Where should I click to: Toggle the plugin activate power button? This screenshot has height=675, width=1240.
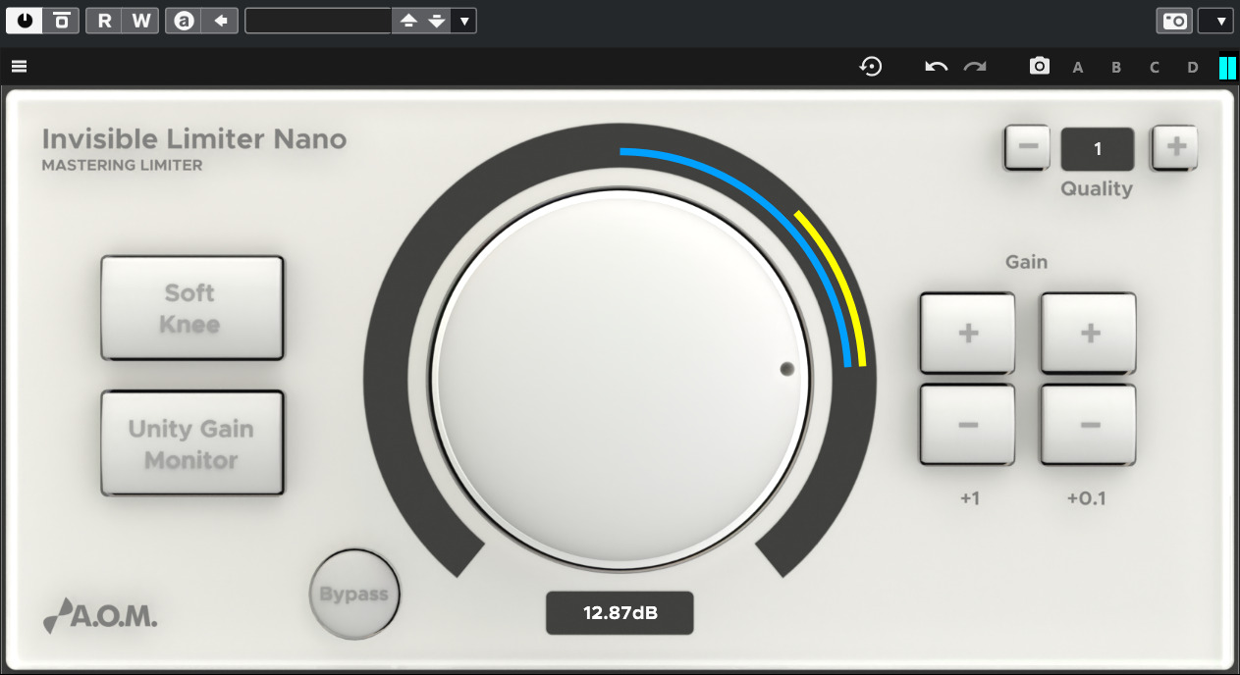pos(25,21)
